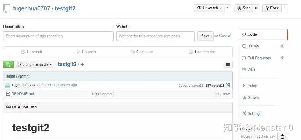
Task: View the 1 branch link
Action: pos(86,52)
